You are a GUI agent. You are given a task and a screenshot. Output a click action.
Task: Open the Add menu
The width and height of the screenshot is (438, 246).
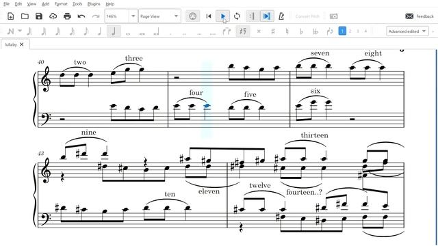coord(45,4)
